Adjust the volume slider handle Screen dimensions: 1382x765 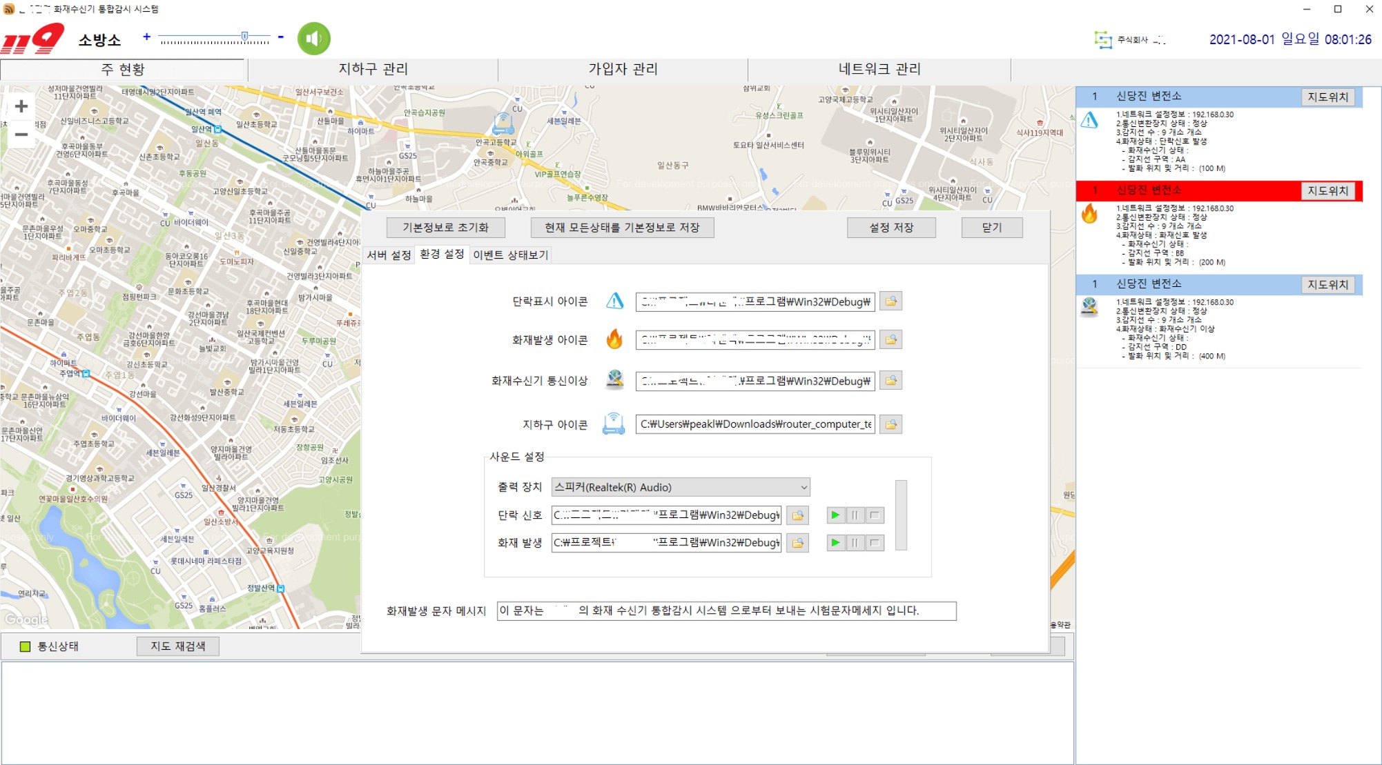click(x=244, y=36)
